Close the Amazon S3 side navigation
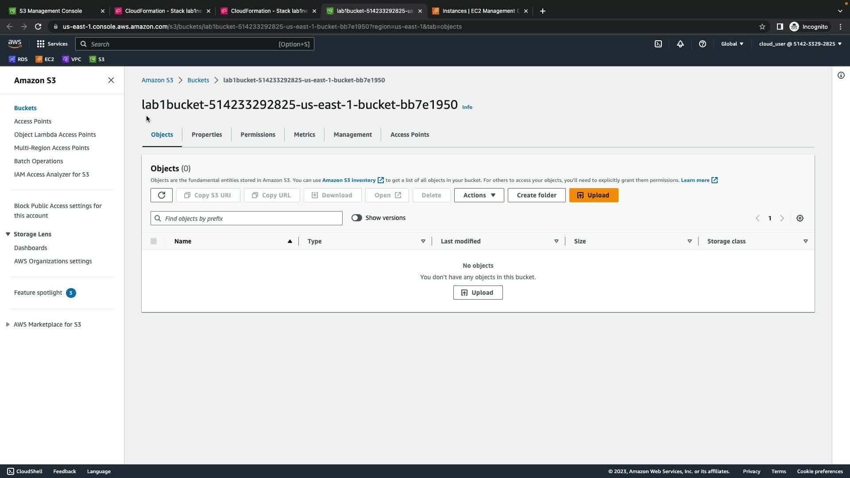Viewport: 850px width, 478px height. point(111,80)
